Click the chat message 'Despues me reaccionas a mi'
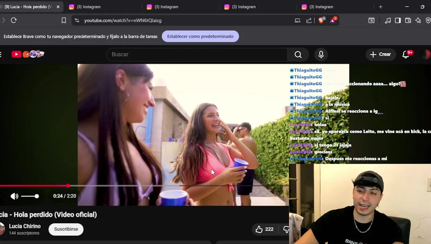The image size is (431, 244). pos(356,159)
